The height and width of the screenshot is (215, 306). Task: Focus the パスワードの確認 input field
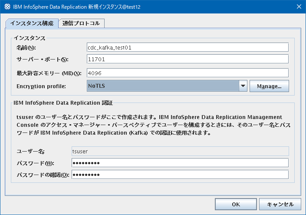point(180,175)
